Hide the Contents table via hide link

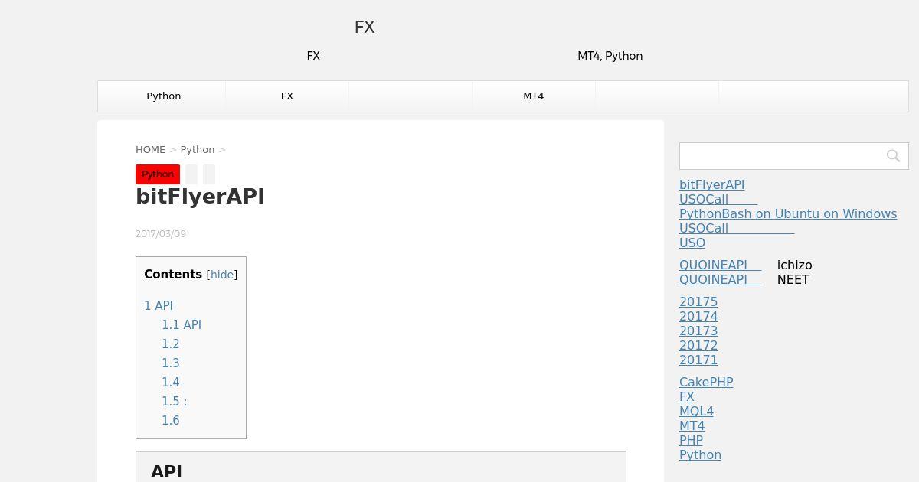[x=222, y=275]
